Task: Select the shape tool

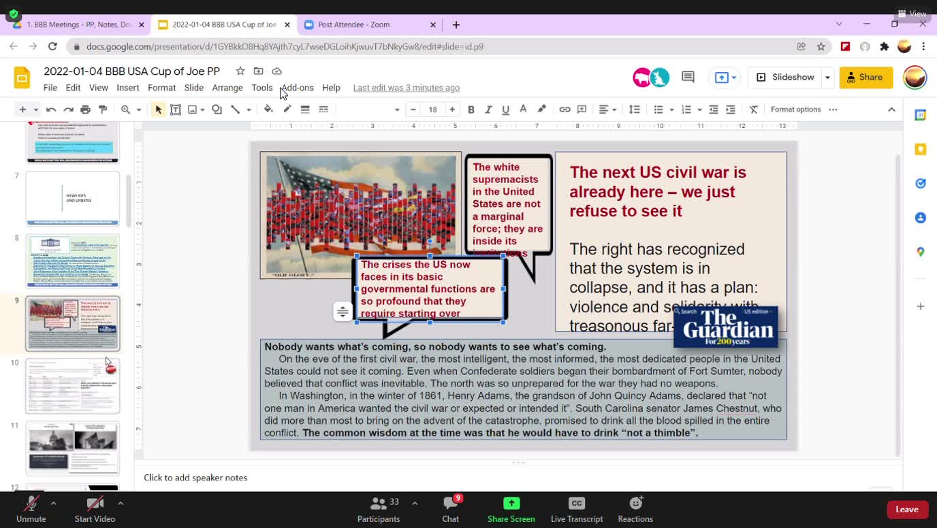Action: click(217, 110)
